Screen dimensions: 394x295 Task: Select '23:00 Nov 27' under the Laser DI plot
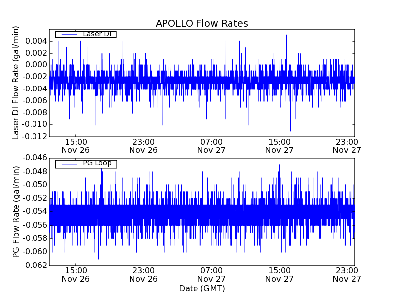pos(347,146)
